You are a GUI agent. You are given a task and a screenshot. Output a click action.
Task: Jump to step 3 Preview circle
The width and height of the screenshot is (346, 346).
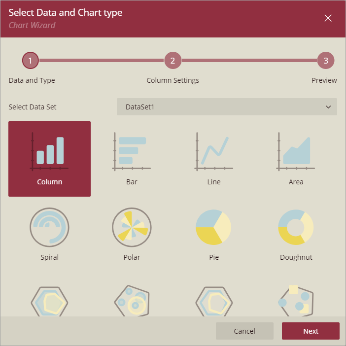pyautogui.click(x=326, y=61)
